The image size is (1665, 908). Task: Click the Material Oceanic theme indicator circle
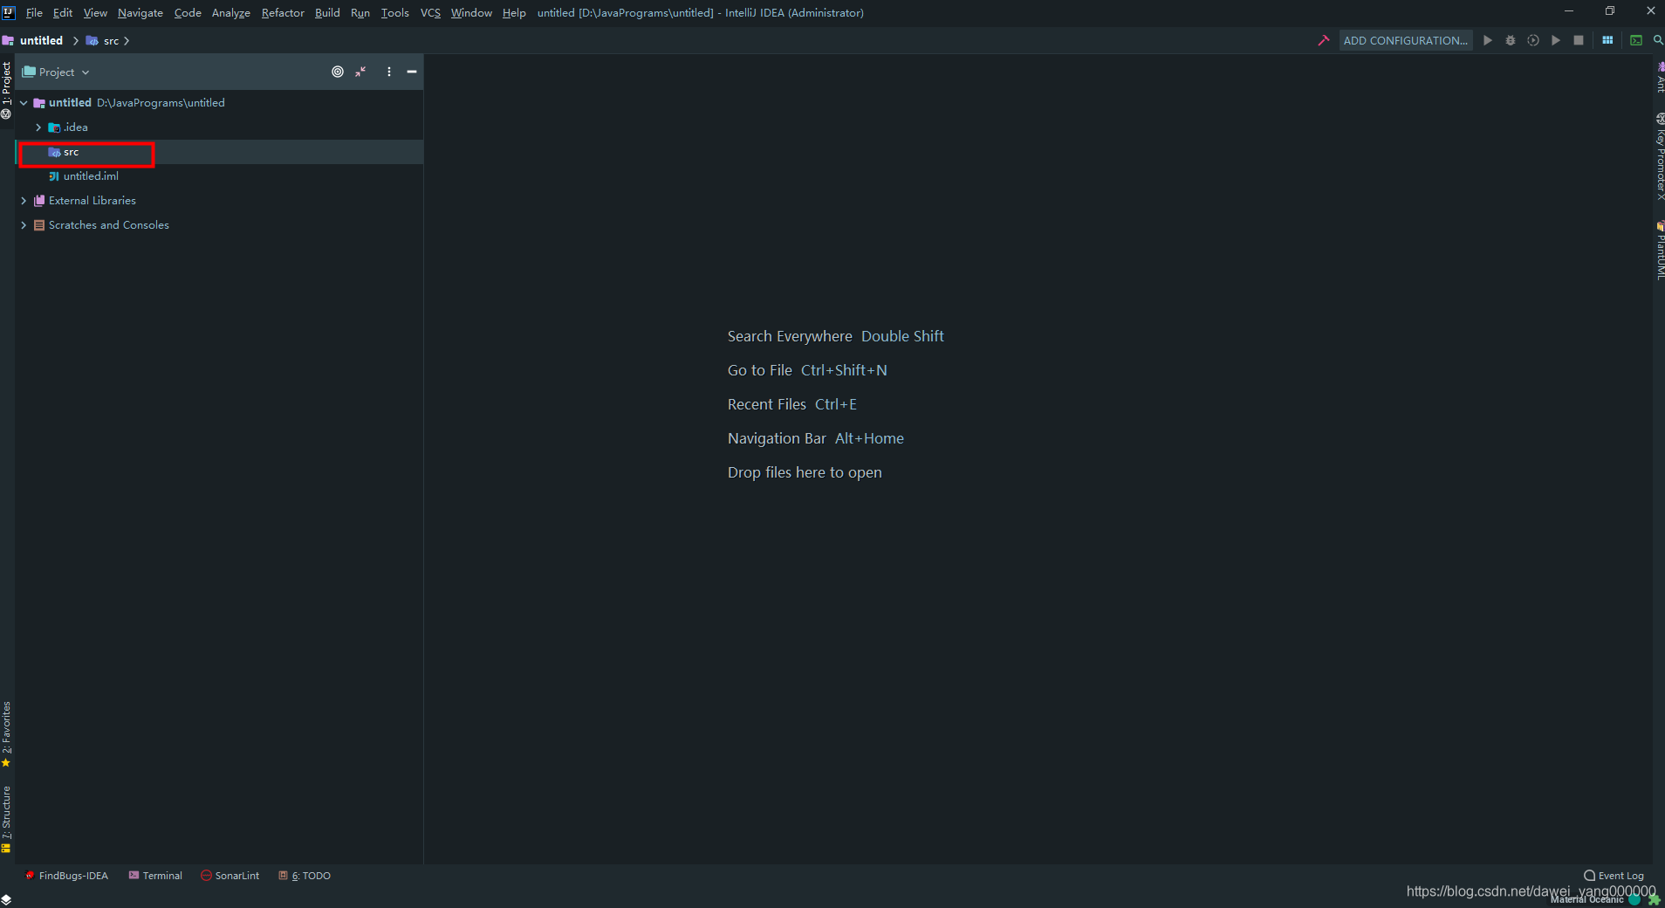[1634, 899]
